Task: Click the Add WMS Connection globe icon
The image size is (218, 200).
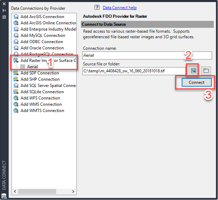Action: pyautogui.click(x=16, y=104)
